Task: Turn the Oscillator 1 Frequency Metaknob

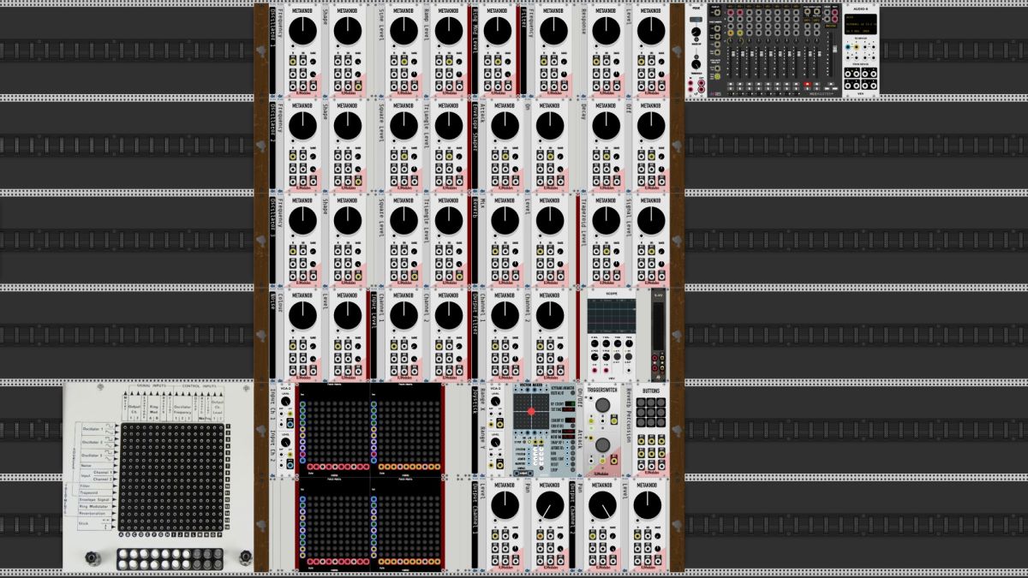Action: pyautogui.click(x=302, y=32)
